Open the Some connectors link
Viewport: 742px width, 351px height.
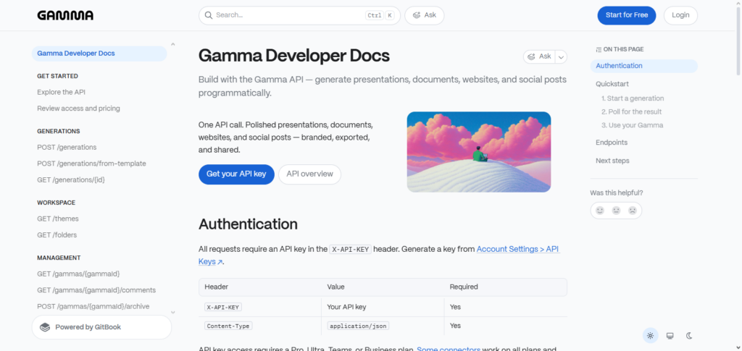(x=448, y=350)
